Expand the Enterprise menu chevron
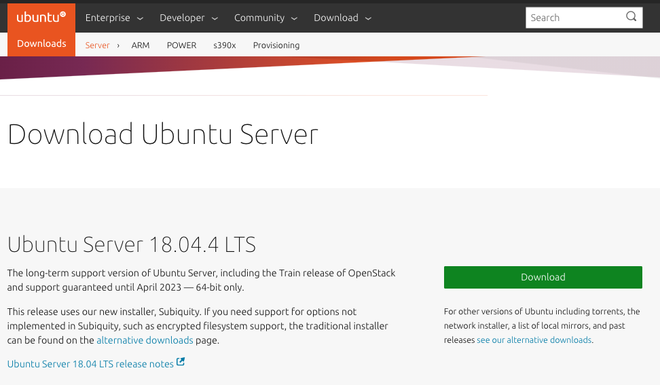 [140, 18]
